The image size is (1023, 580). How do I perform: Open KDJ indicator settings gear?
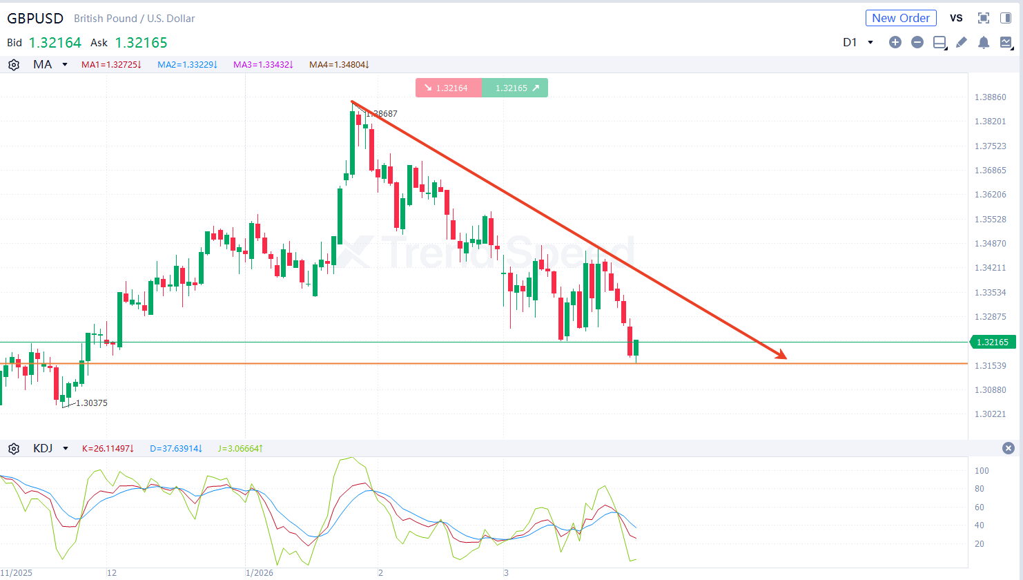pos(14,449)
